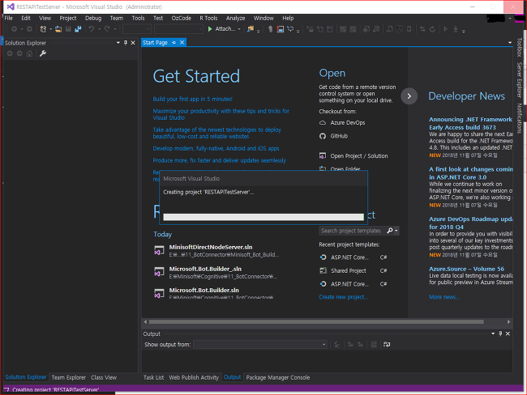
Task: Switch to the Class View tab
Action: (x=104, y=377)
